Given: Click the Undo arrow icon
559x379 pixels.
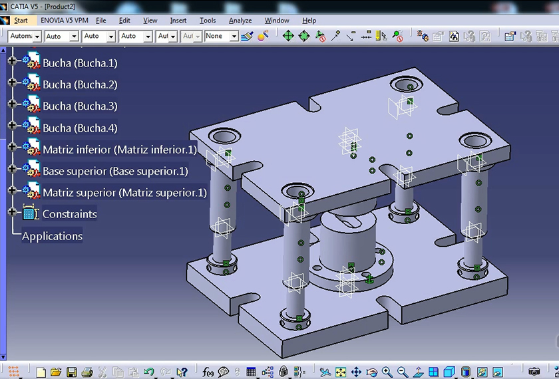Looking at the screenshot, I should tap(149, 372).
